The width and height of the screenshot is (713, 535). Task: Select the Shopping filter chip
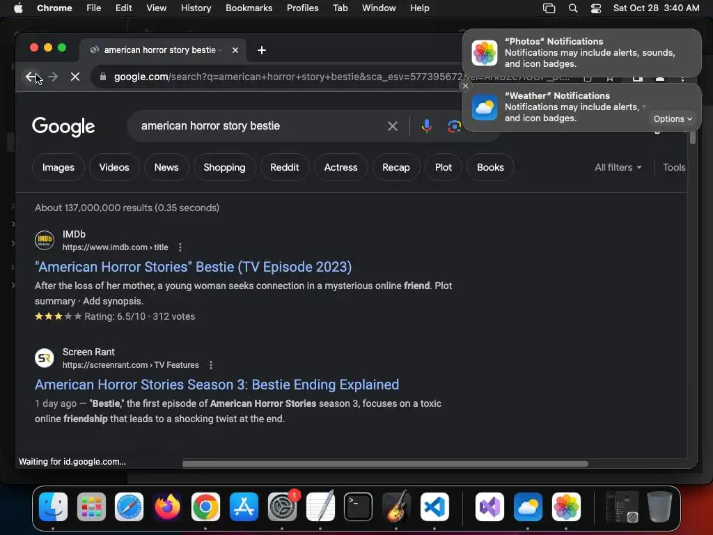pos(224,167)
